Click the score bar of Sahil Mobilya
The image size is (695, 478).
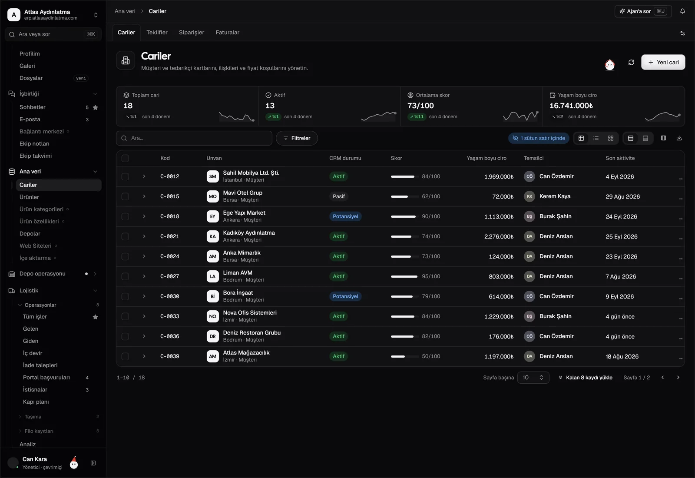point(404,176)
